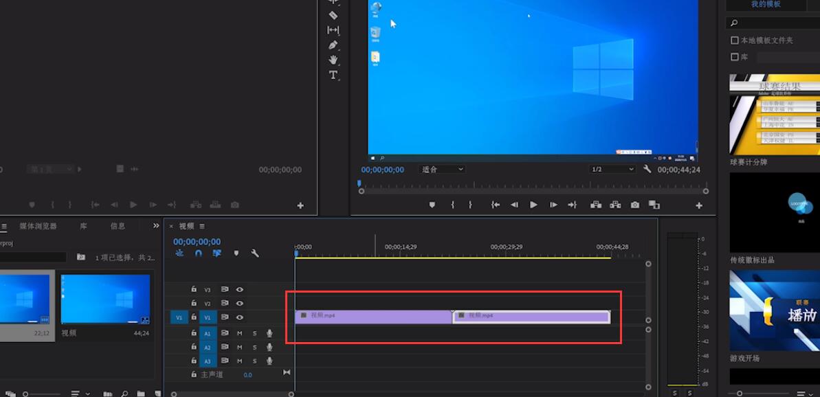Click the 视频 sequence thumbnail in project panel
This screenshot has height=397, width=820.
tap(105, 299)
